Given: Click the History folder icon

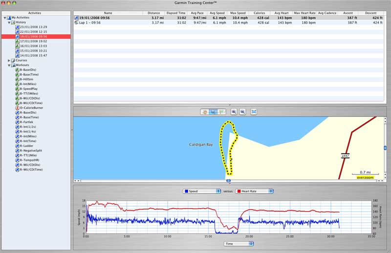Looking at the screenshot, I should (x=13, y=22).
